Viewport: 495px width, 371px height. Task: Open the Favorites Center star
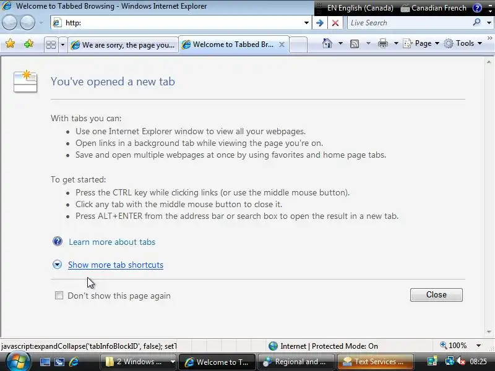click(x=10, y=43)
